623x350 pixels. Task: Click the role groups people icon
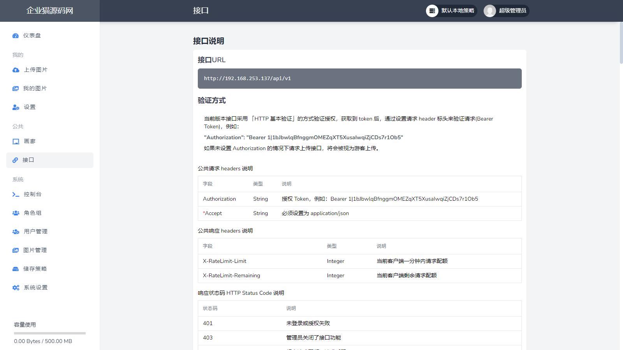[x=16, y=213]
